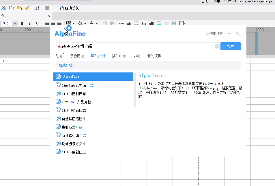Switch to the 插件中心 tab
Screen dimensions: 275x186
coord(119,56)
